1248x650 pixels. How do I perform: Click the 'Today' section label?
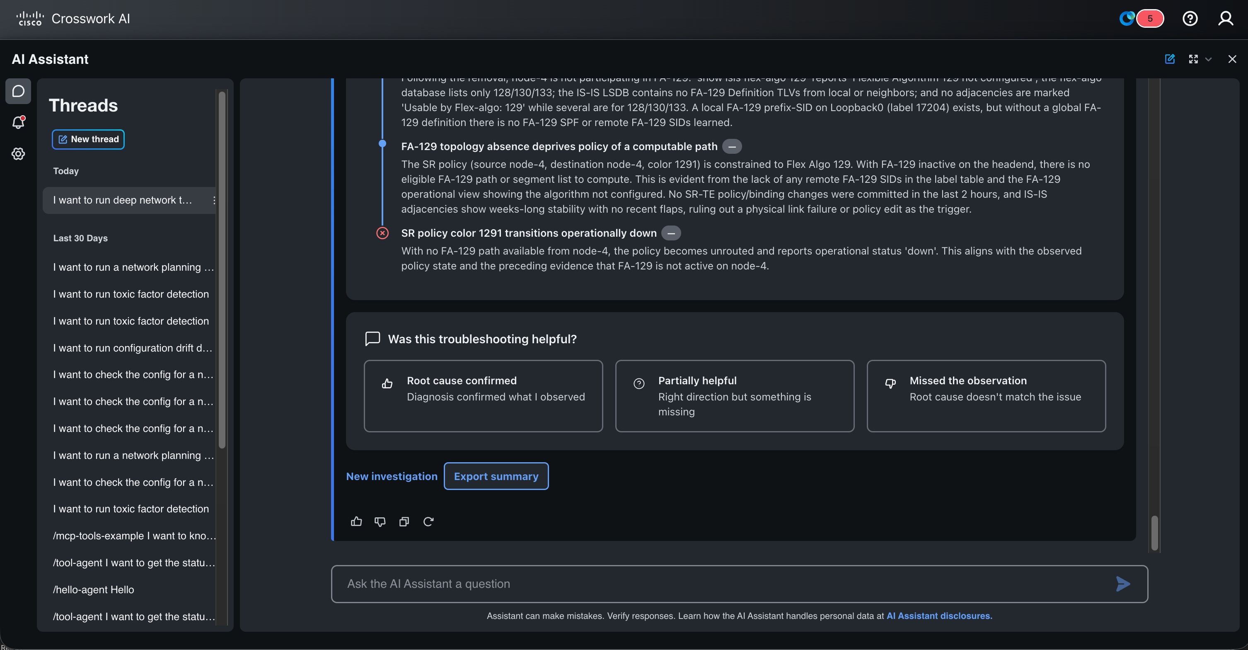click(x=66, y=171)
